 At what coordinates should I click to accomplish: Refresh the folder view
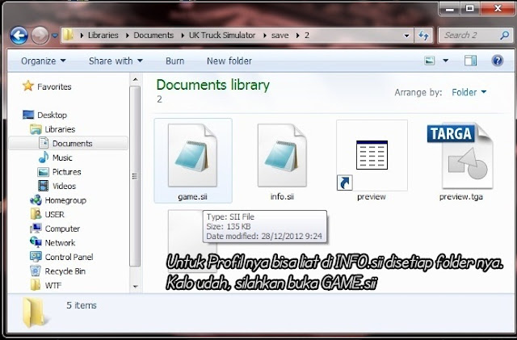coord(423,36)
